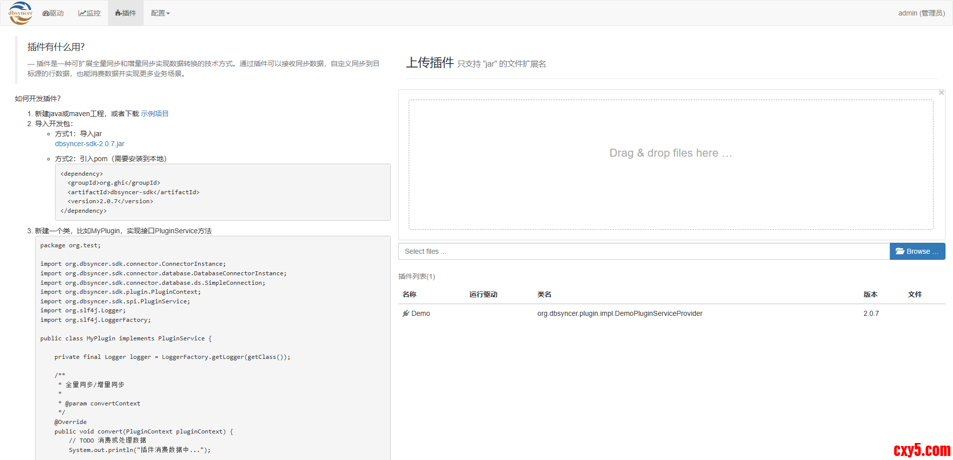Open the 示例项目 download link
The width and height of the screenshot is (953, 460).
coord(155,114)
